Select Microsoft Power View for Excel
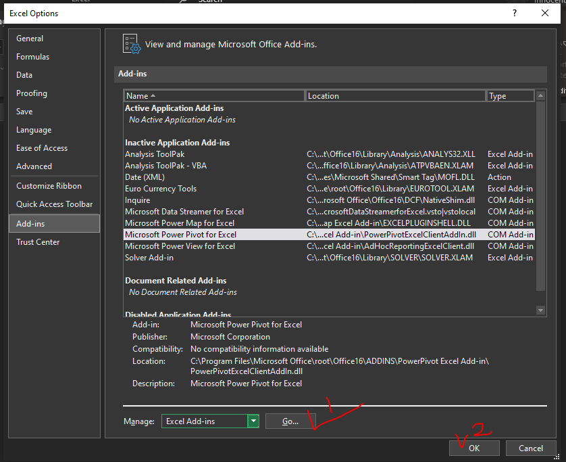Screen dimensions: 566x462 (x=329, y=246)
